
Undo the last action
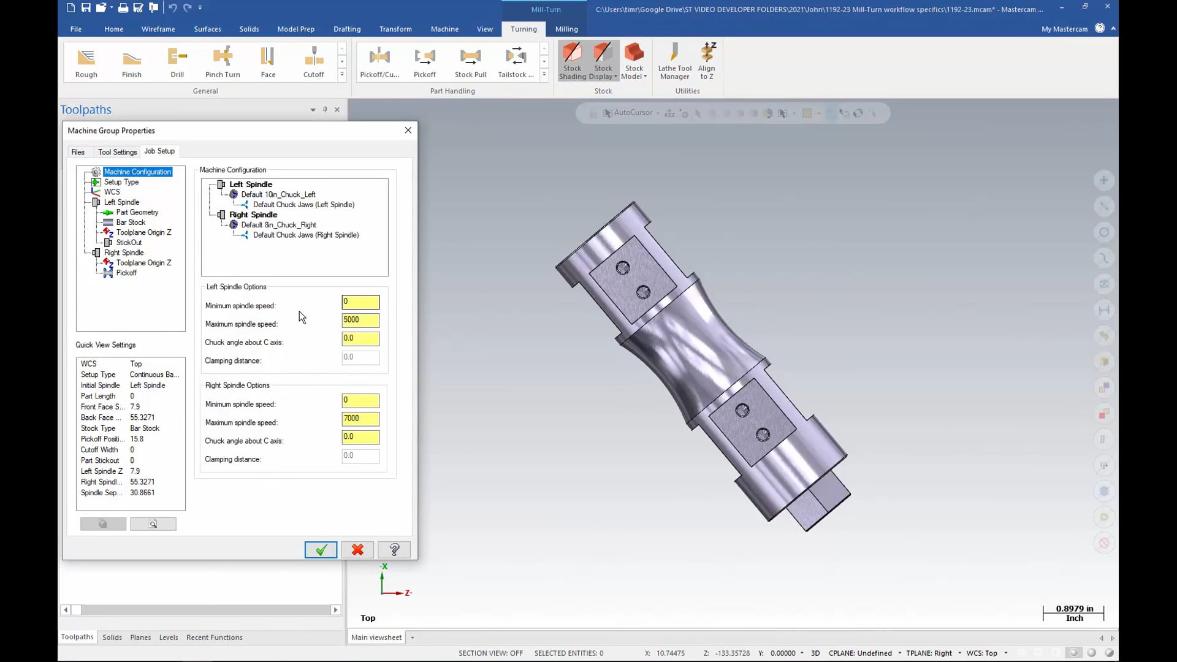click(x=172, y=8)
